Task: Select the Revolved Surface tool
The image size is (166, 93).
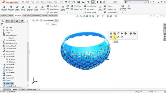Action: (x=11, y=9)
